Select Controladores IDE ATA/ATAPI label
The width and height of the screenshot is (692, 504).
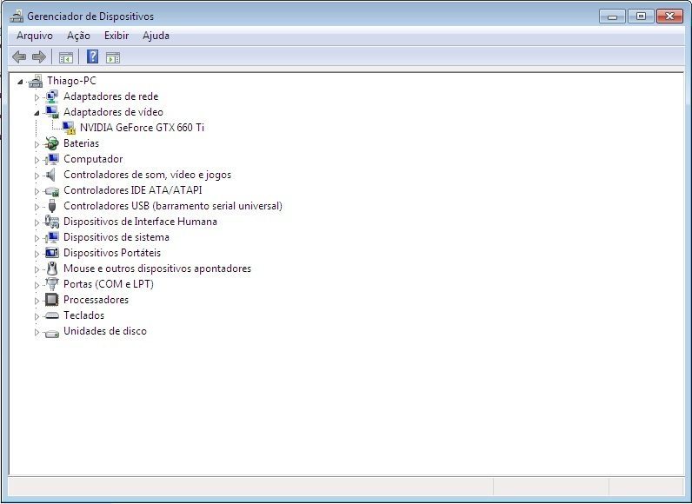click(133, 190)
